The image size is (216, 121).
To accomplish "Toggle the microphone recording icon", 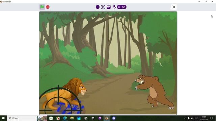I will [114, 7].
